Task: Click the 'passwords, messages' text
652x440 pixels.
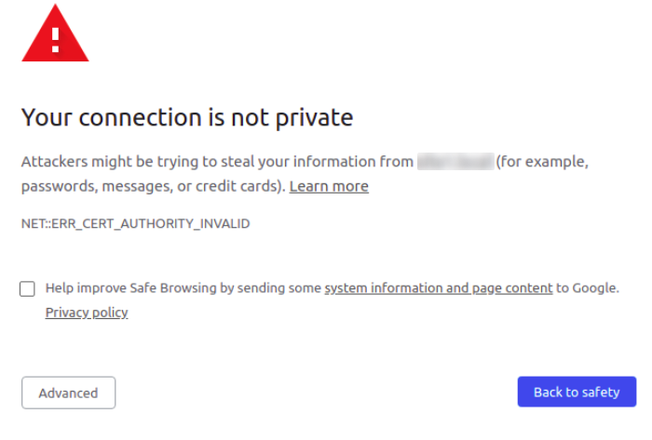Action: pyautogui.click(x=97, y=186)
